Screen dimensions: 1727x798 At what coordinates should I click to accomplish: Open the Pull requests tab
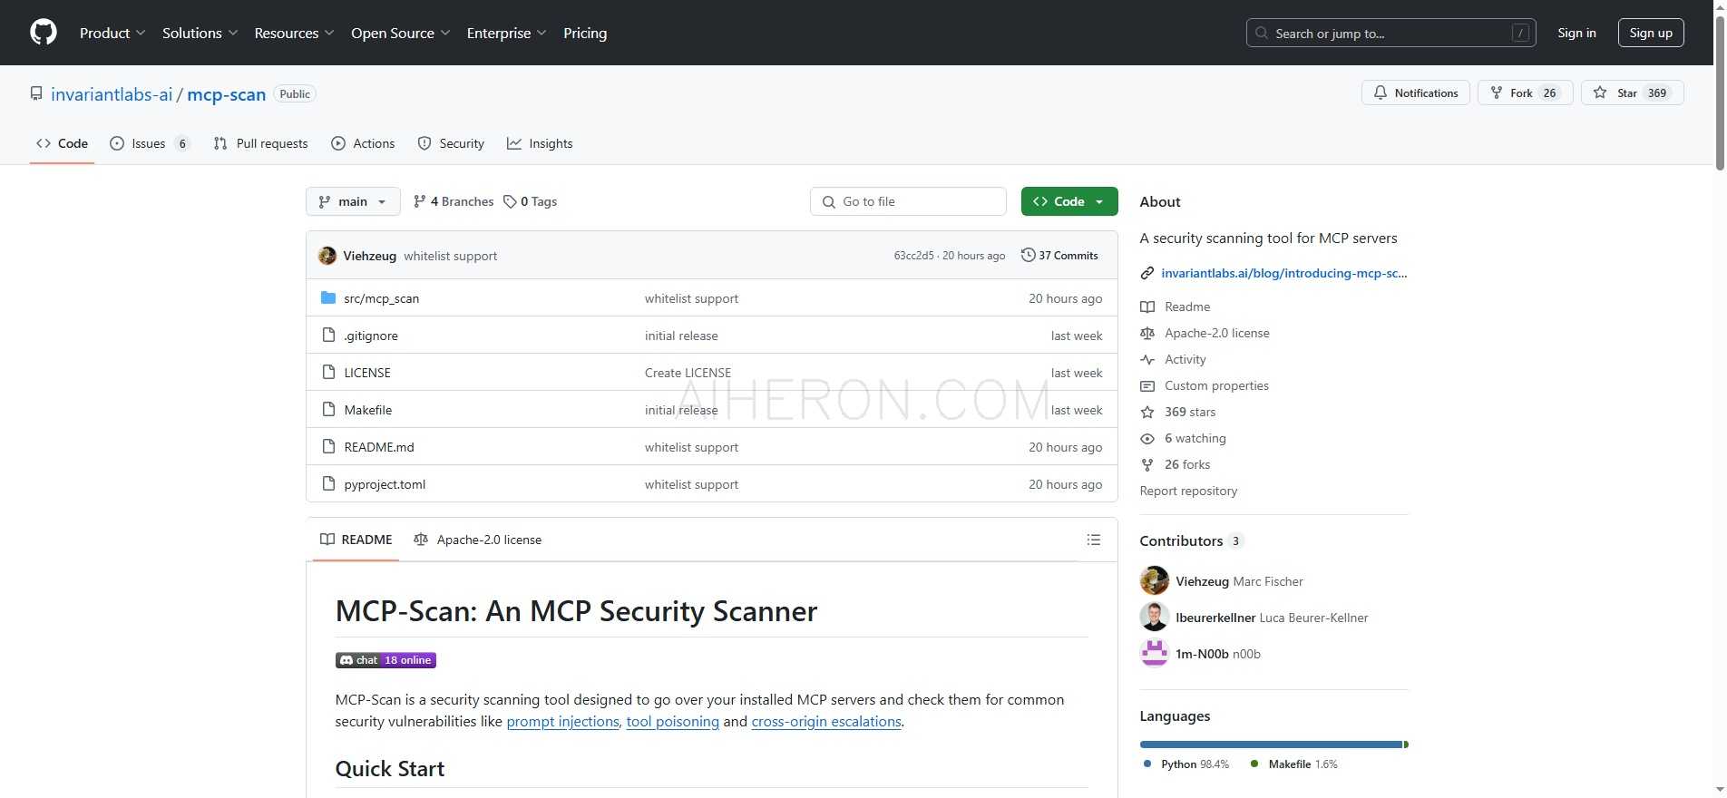(x=260, y=143)
